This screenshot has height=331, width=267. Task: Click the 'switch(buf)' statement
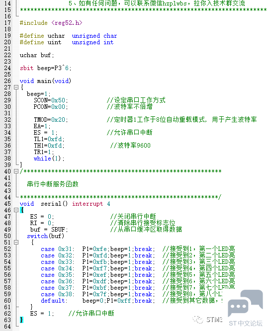click(x=45, y=236)
